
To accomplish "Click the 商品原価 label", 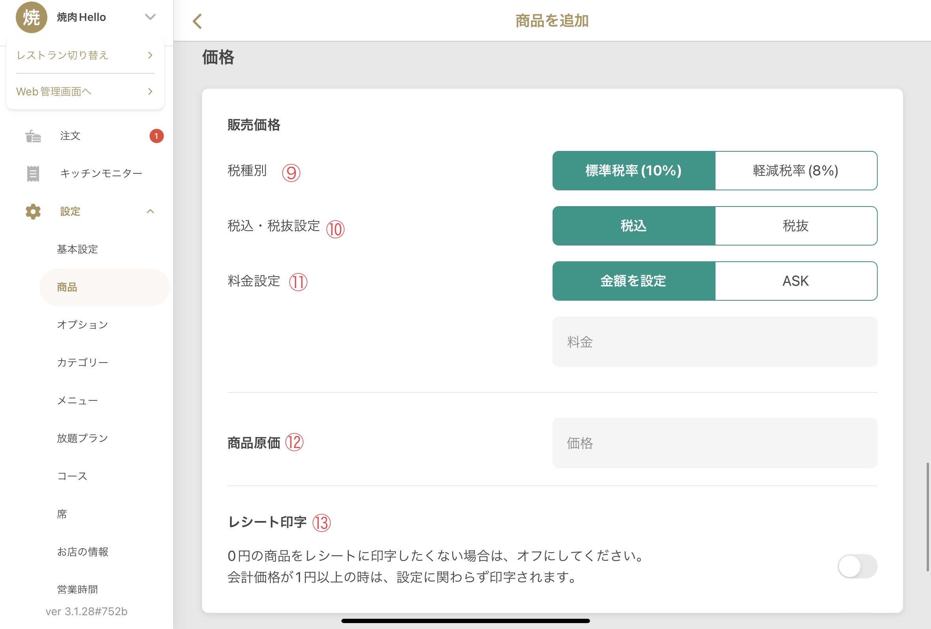I will (x=254, y=443).
